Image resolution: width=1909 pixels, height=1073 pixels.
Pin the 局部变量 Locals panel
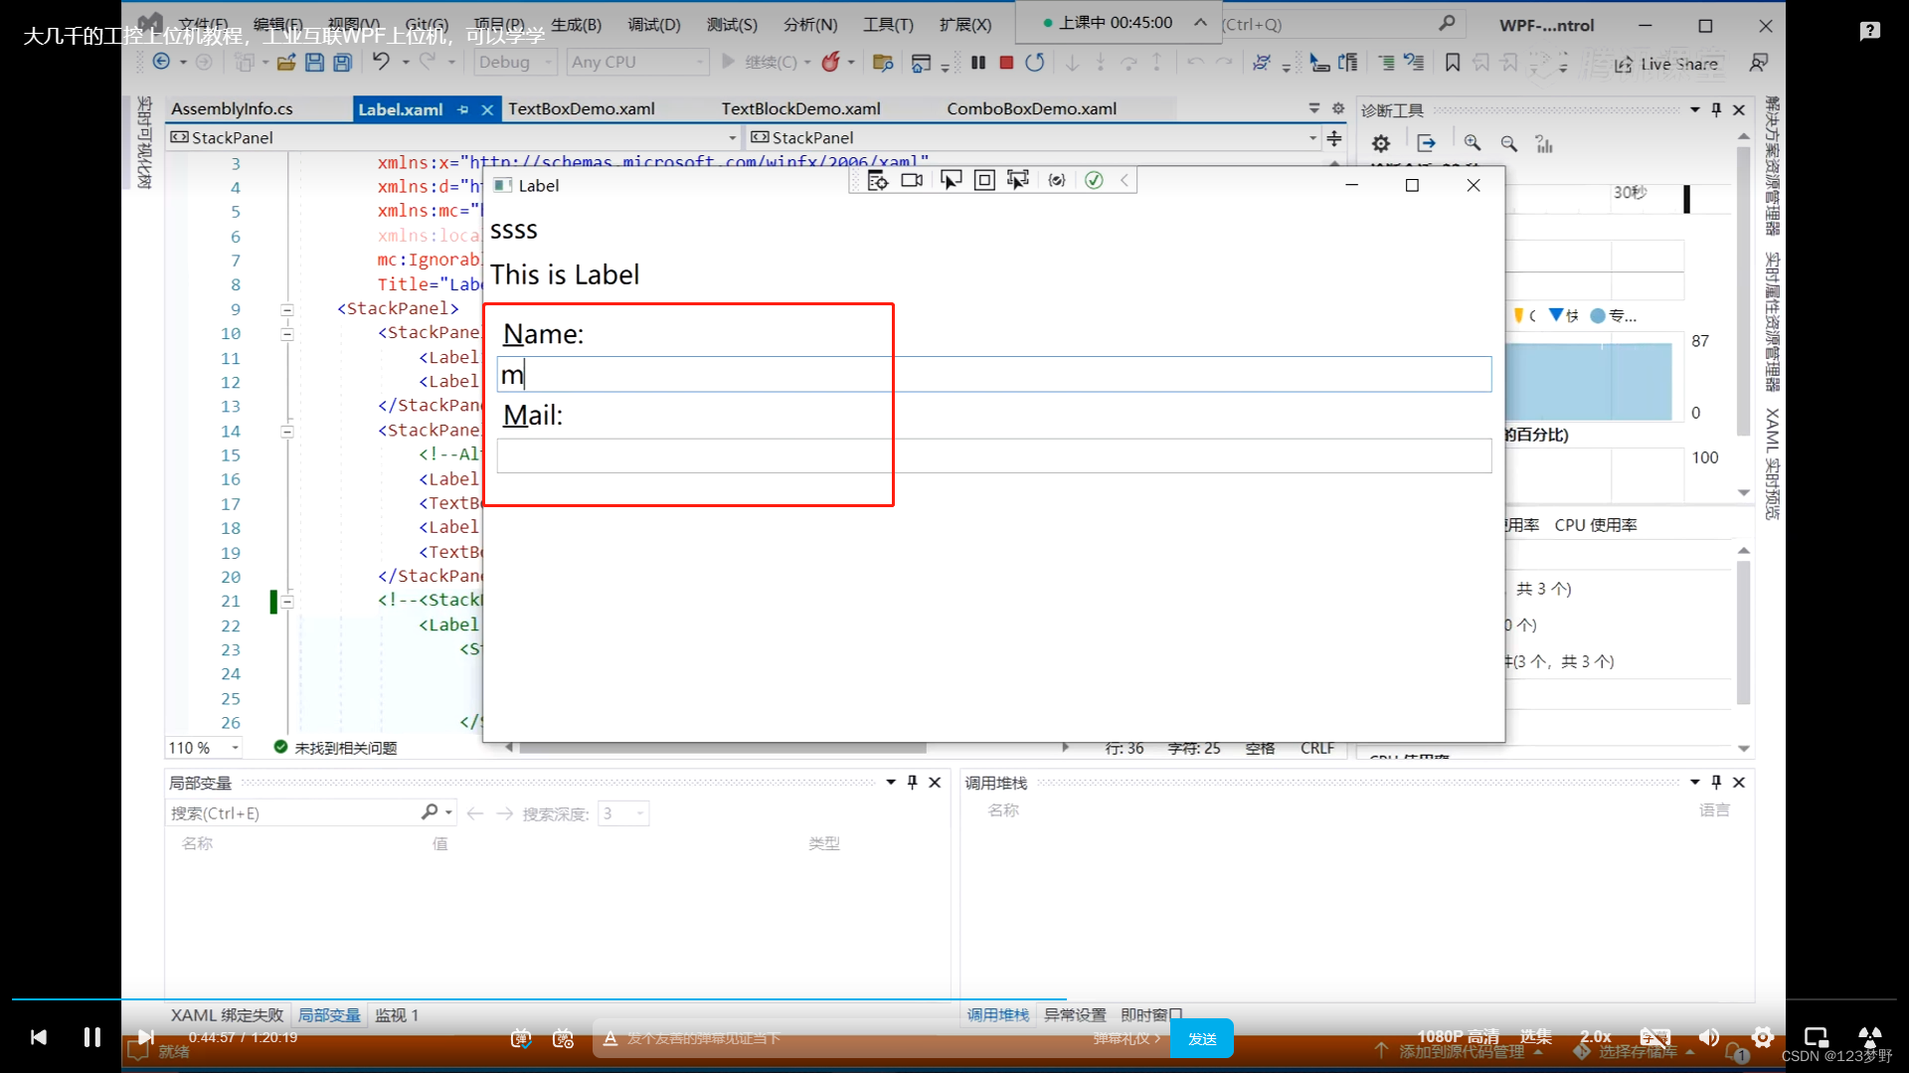(912, 783)
